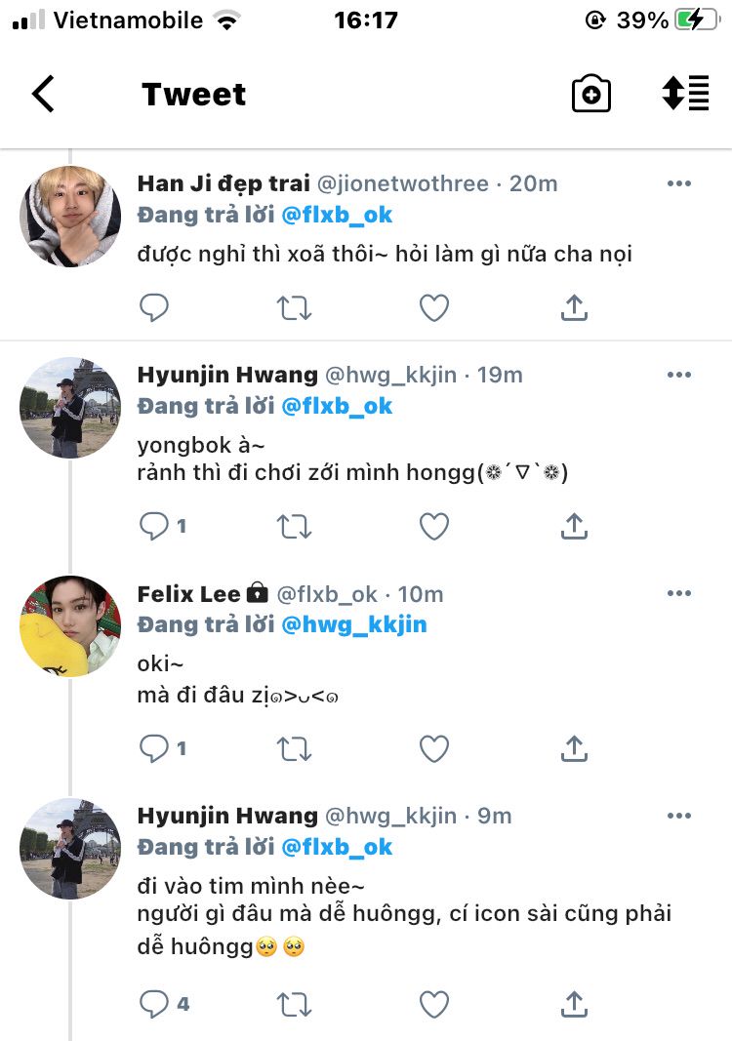732x1041 pixels.
Task: Share Felix Lee's reply
Action: click(x=575, y=748)
